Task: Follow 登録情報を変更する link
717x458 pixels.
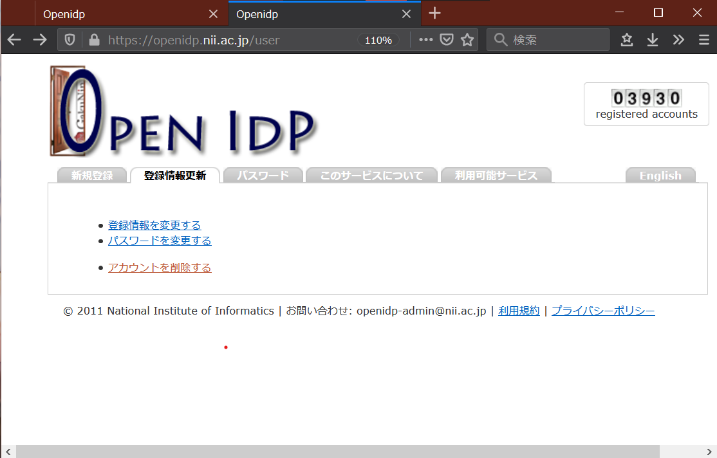Action: tap(154, 225)
